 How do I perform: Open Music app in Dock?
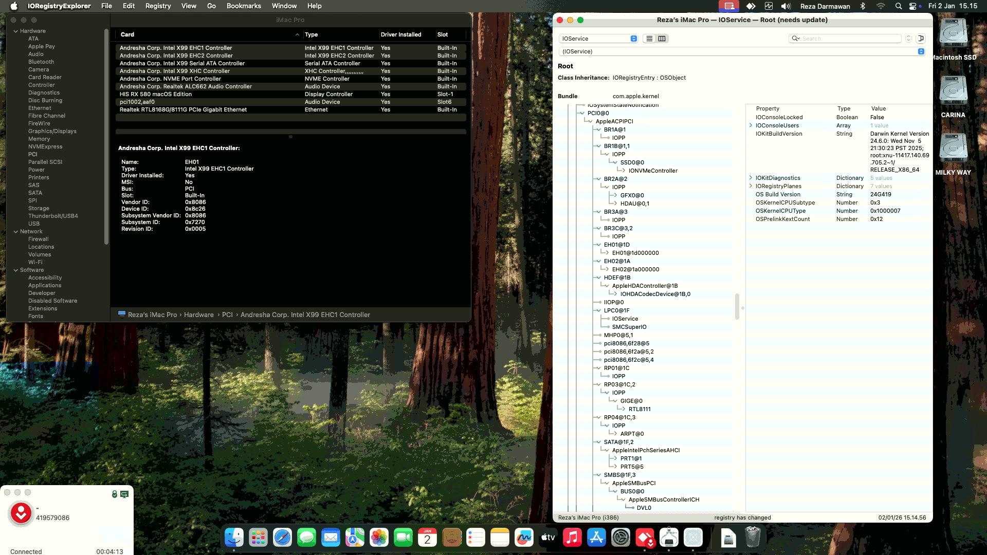pyautogui.click(x=572, y=538)
